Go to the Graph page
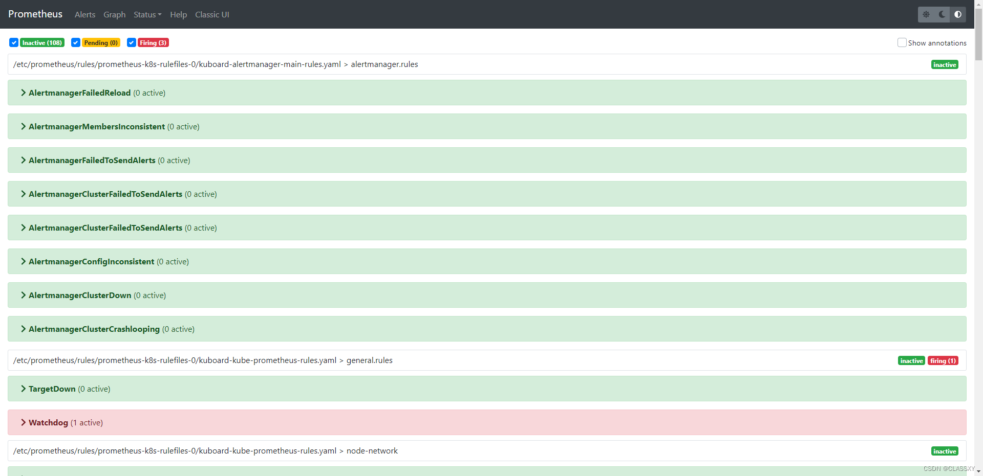The image size is (983, 476). (x=114, y=15)
